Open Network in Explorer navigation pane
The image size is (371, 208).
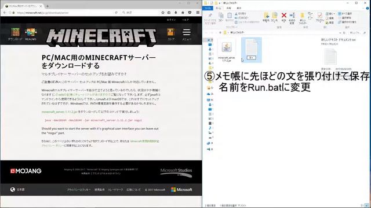pyautogui.click(x=209, y=149)
